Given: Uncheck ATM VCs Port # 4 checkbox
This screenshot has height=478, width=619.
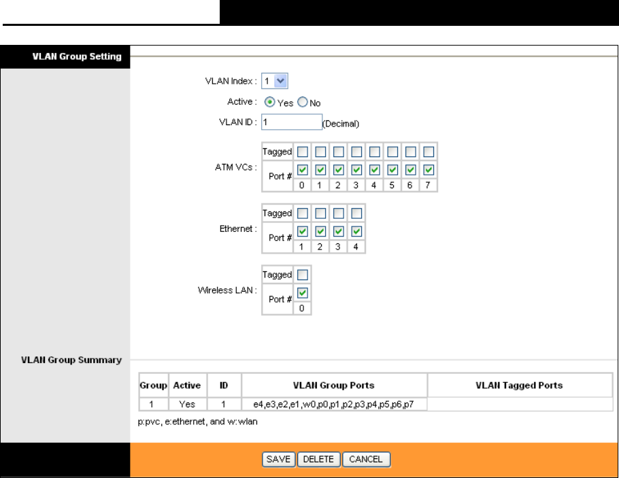Looking at the screenshot, I should (x=375, y=170).
